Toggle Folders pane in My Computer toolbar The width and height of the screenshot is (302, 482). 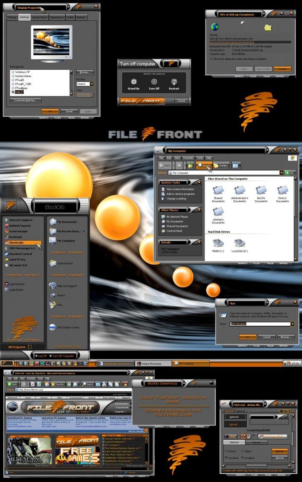click(x=221, y=165)
